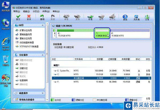Screen dimensions: 160x110
Task: Open the 磁盘(D) menu
Action: tap(26, 12)
